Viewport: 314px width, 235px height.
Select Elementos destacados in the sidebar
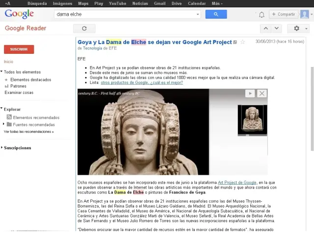click(30, 79)
